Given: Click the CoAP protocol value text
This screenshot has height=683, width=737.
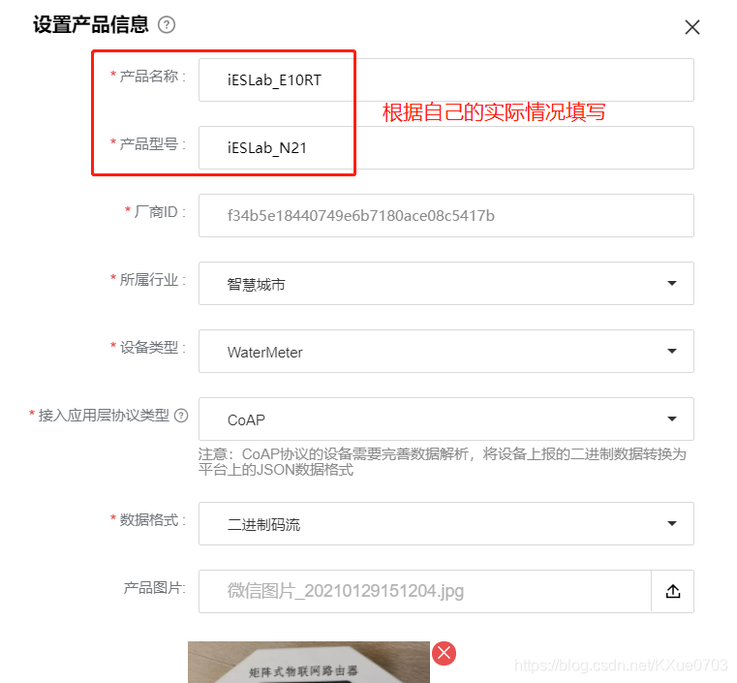Looking at the screenshot, I should (246, 419).
